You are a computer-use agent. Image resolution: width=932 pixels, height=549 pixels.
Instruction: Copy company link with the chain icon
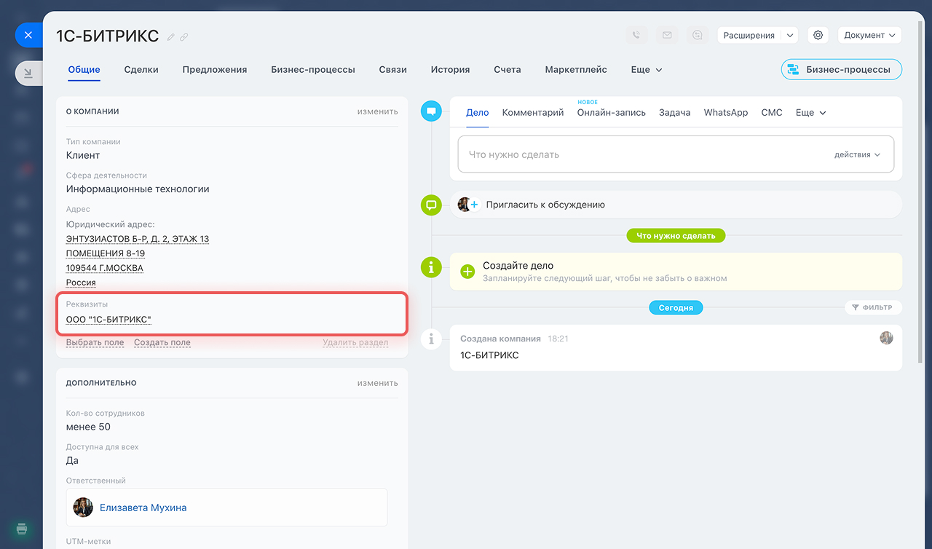pos(184,36)
